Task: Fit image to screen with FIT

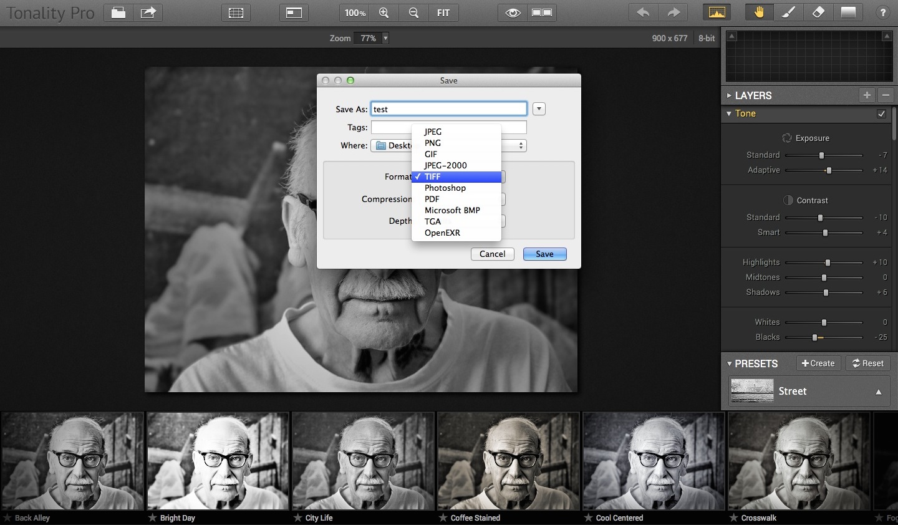Action: coord(443,12)
